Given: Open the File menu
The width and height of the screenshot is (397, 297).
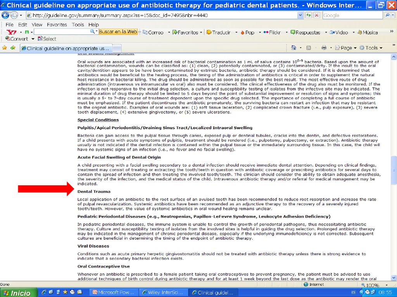Looking at the screenshot, I should [10, 24].
